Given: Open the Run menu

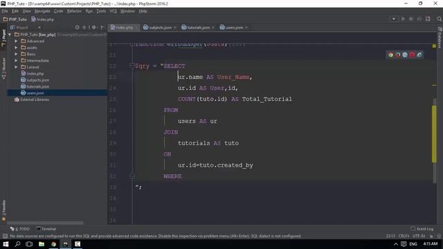Looking at the screenshot, I should pos(89,11).
